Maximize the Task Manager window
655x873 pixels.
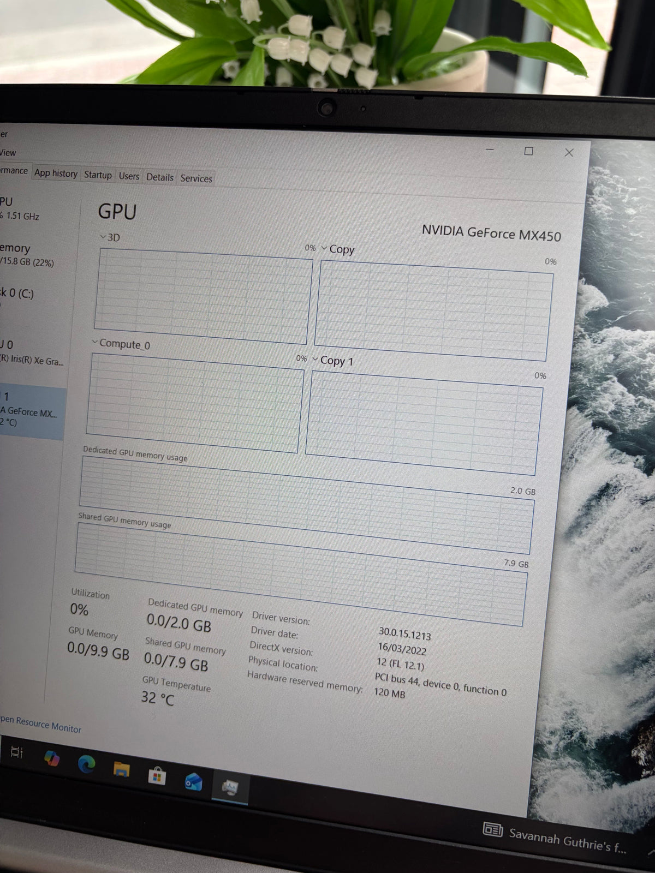[528, 151]
